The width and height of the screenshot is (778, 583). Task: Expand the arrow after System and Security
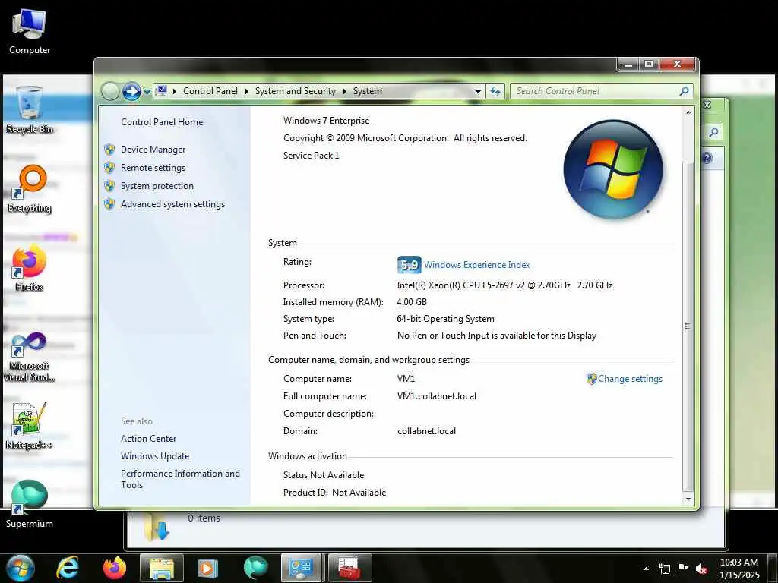coord(344,91)
